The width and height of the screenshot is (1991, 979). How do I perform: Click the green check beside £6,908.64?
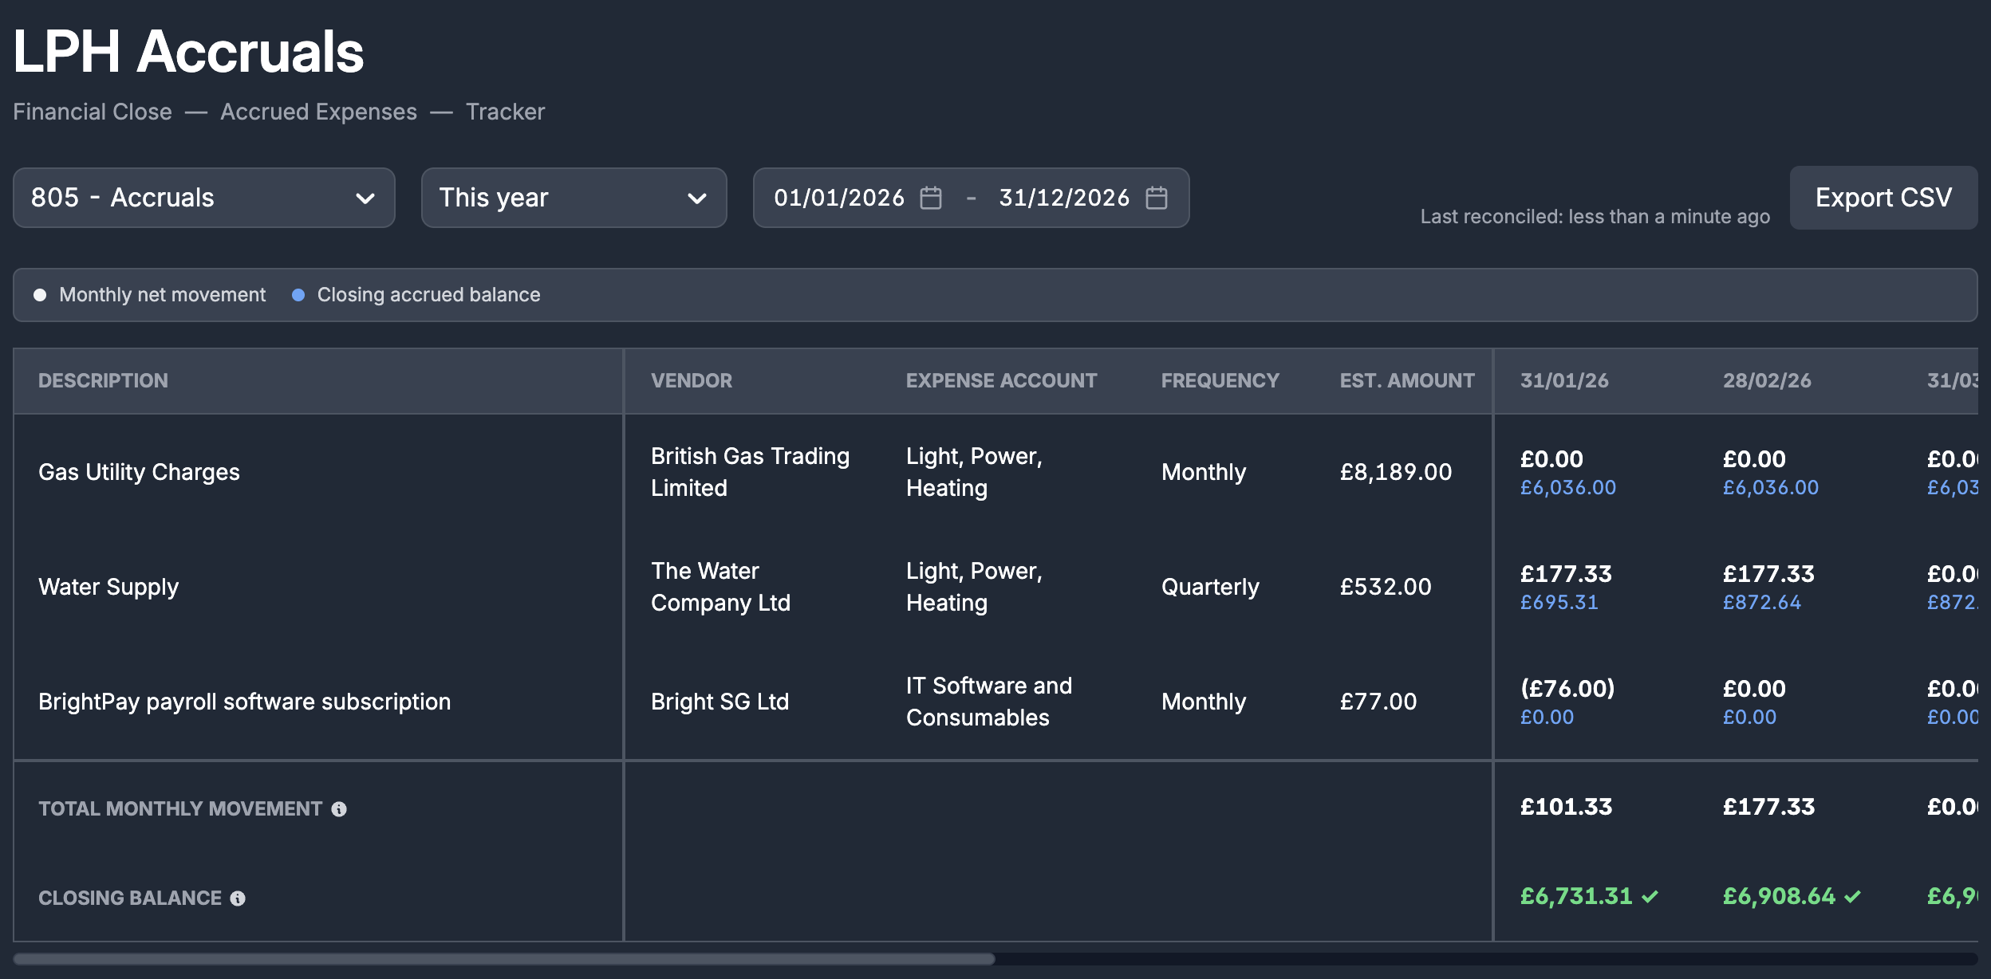(1853, 897)
